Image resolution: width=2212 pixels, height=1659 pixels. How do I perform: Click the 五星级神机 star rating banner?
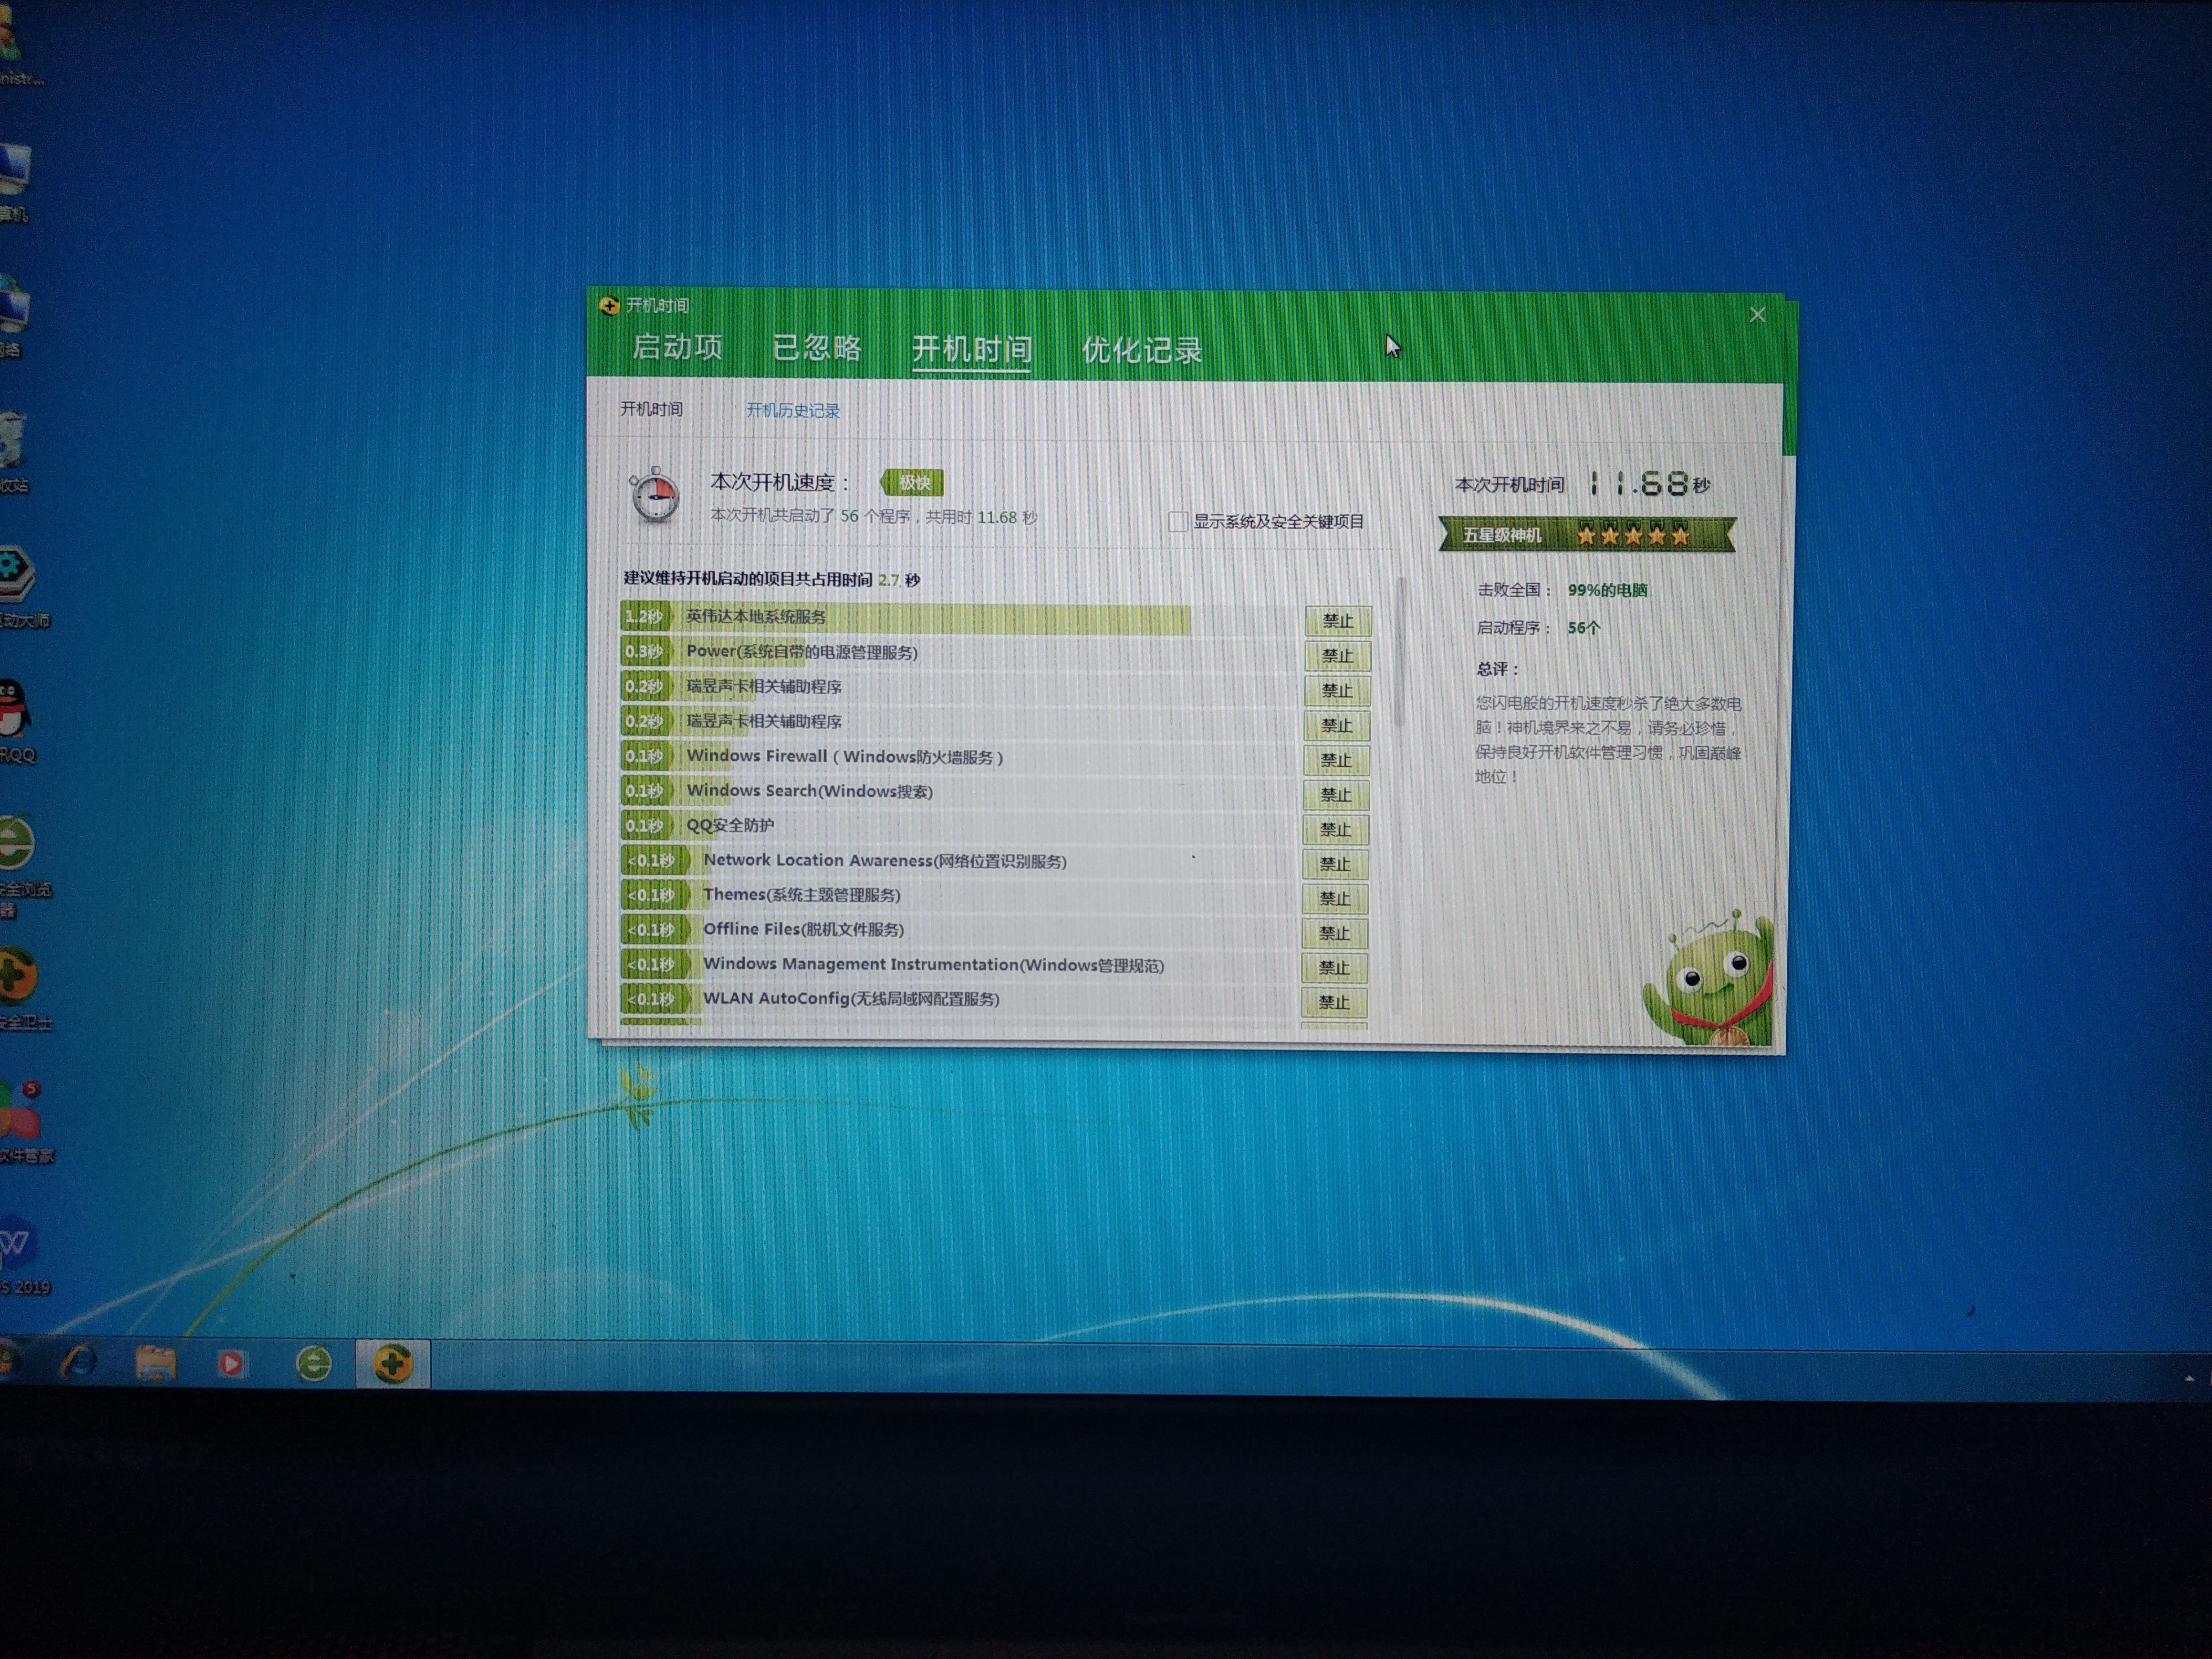coord(1587,535)
